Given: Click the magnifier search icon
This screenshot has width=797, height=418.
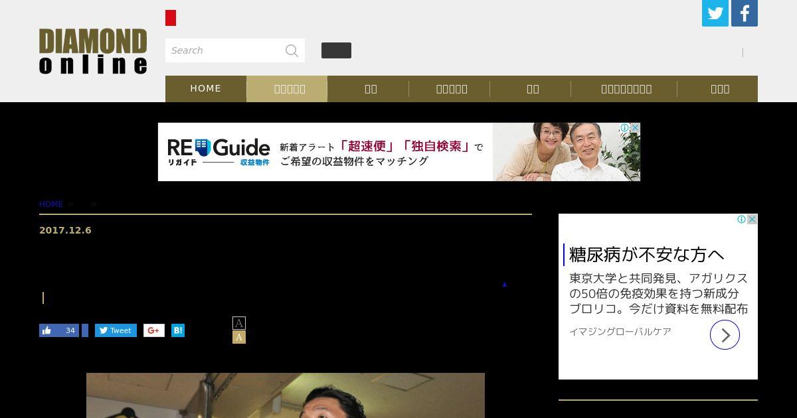Looking at the screenshot, I should tap(292, 50).
